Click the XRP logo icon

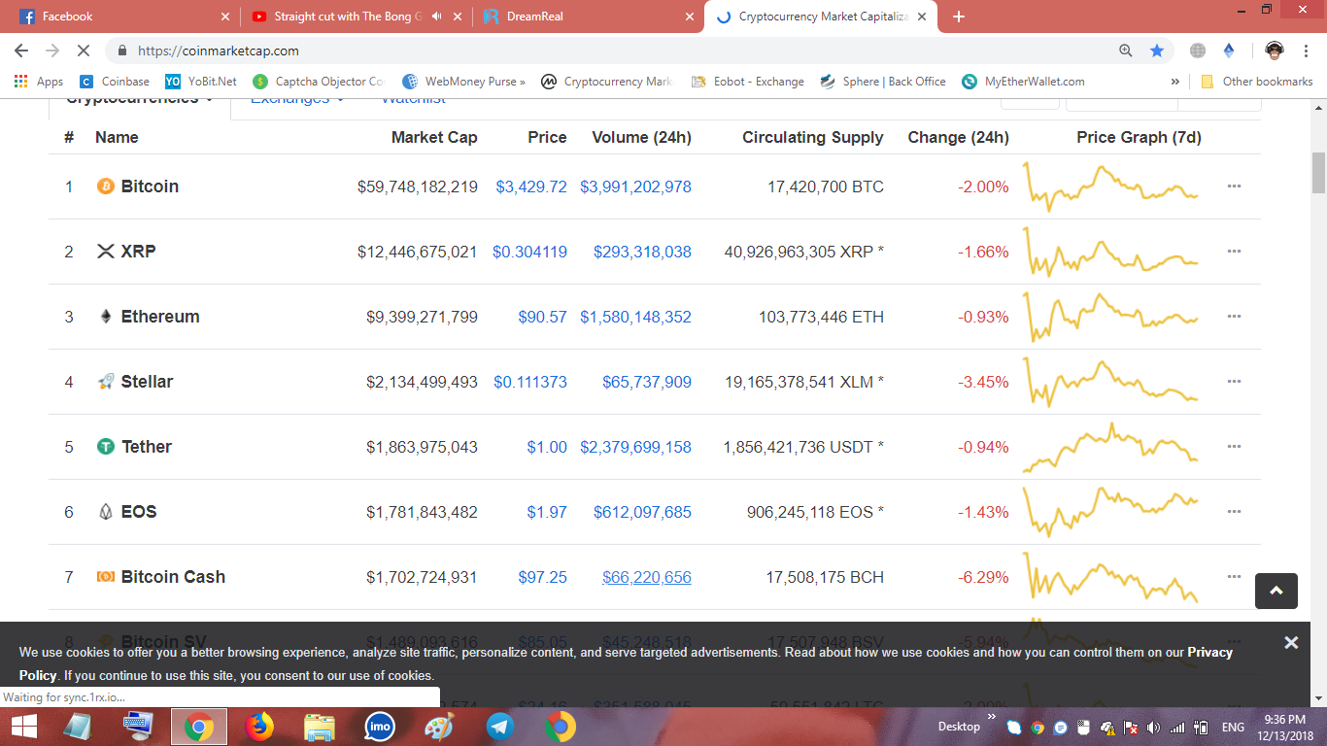(106, 252)
